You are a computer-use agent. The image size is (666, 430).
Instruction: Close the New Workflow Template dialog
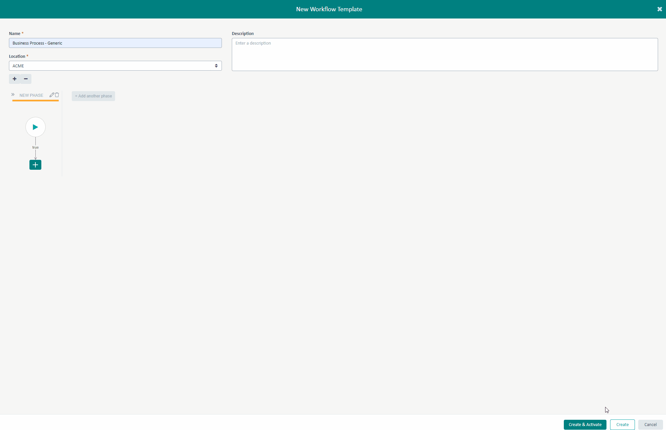tap(659, 9)
